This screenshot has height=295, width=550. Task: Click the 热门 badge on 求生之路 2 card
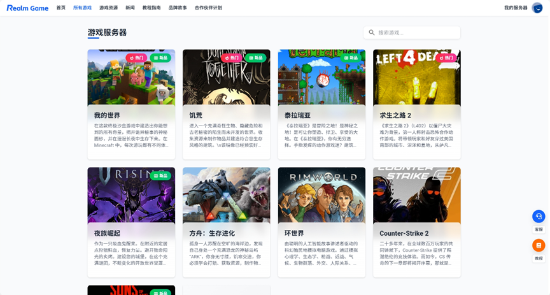point(446,57)
